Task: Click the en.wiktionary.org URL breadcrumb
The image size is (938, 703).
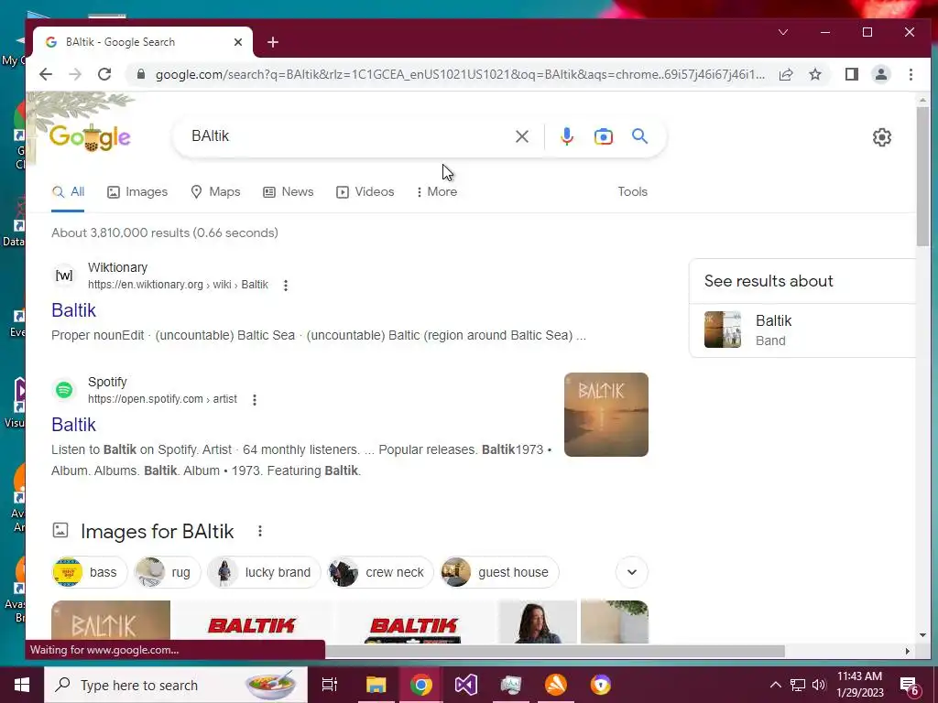Action: [178, 285]
